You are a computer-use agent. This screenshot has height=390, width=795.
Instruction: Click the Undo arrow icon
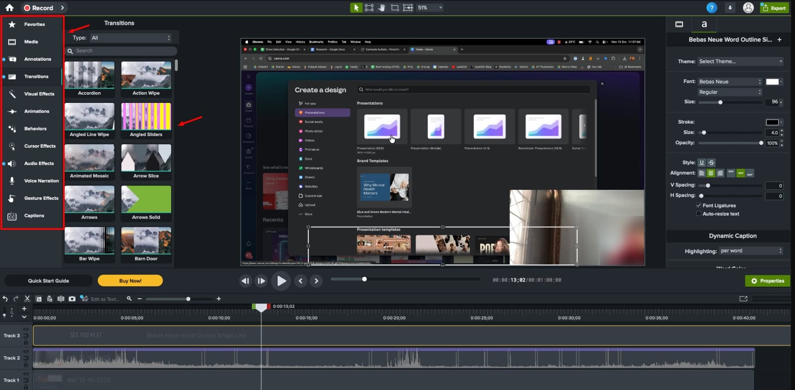5,299
